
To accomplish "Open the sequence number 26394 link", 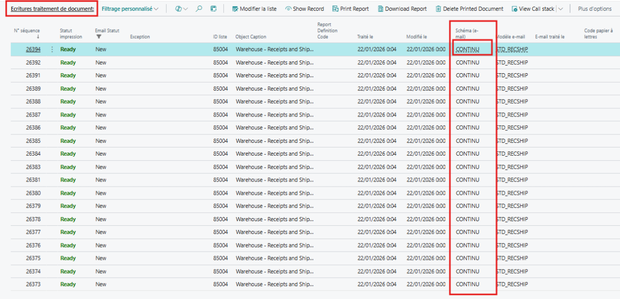I will coord(33,49).
